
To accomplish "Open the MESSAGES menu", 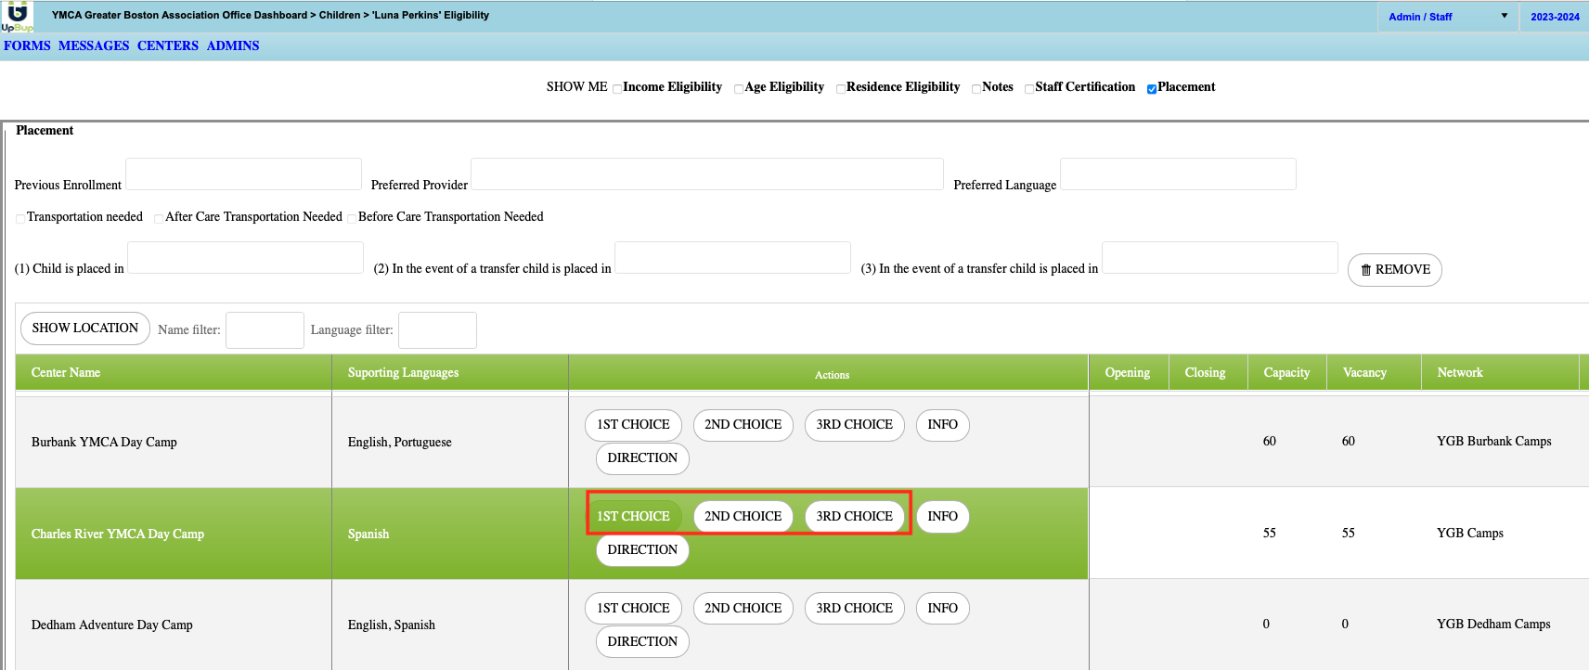I will tap(94, 45).
